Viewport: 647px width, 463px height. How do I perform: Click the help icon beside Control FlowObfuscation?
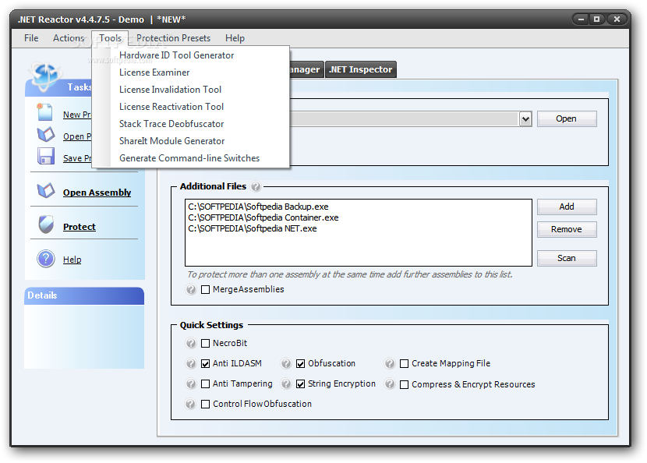point(190,404)
